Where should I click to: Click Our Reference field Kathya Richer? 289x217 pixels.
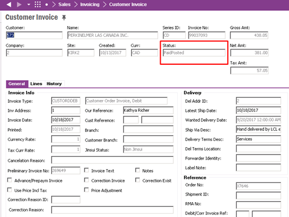pyautogui.click(x=148, y=110)
